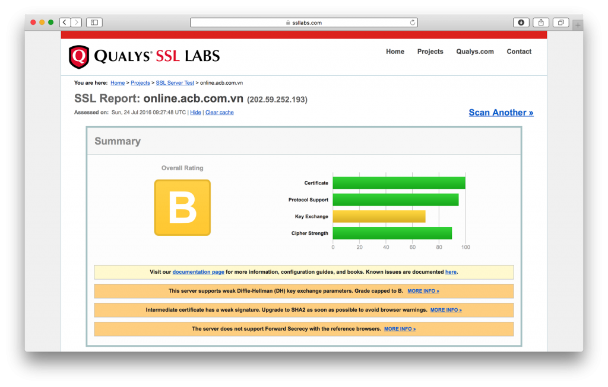Image resolution: width=608 pixels, height=387 pixels.
Task: Open MORE INFO for weak signature warning
Action: pyautogui.click(x=446, y=310)
